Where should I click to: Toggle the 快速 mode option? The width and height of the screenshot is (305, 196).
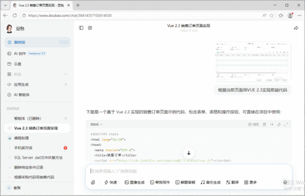tap(110, 182)
